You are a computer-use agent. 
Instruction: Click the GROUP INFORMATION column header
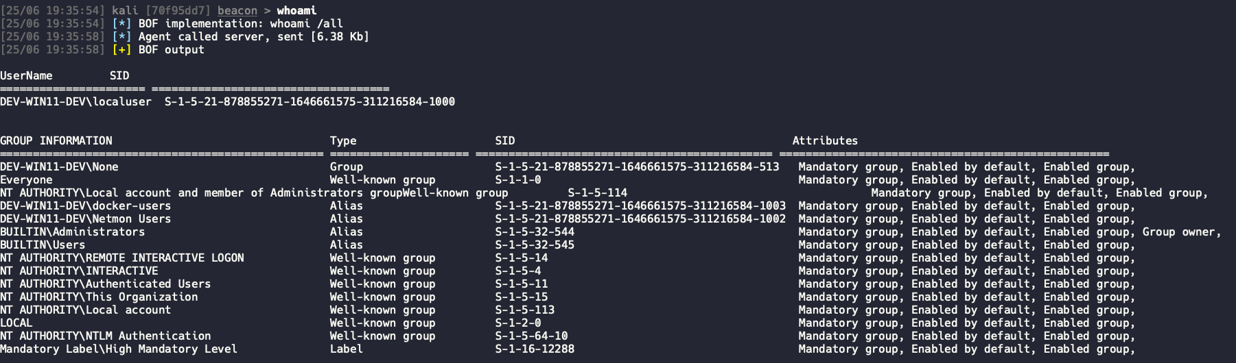[56, 140]
